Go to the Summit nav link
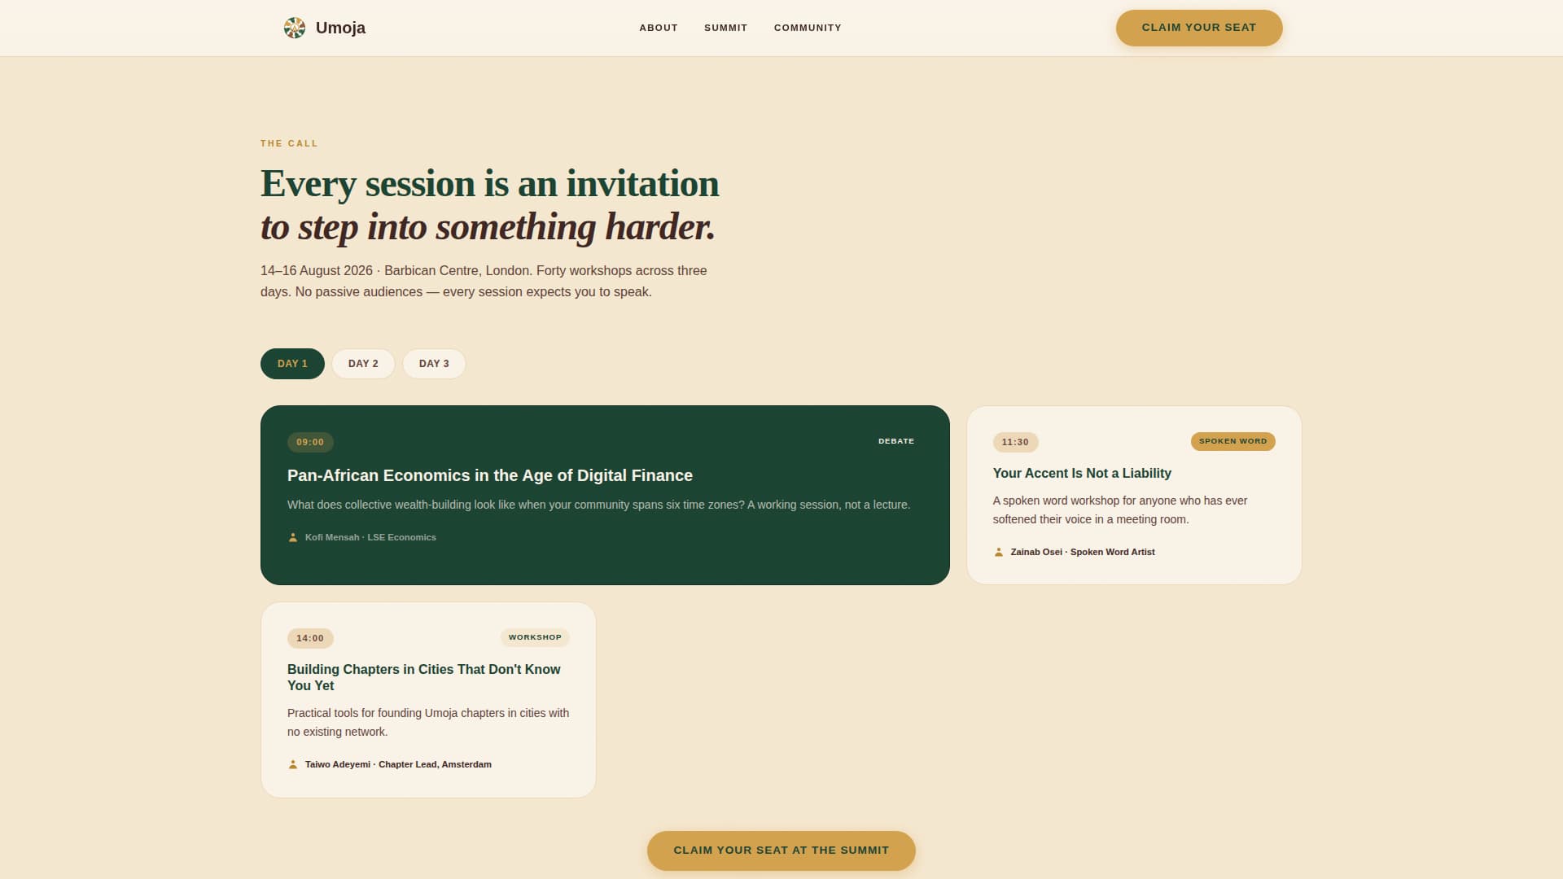This screenshot has width=1563, height=879. [725, 28]
